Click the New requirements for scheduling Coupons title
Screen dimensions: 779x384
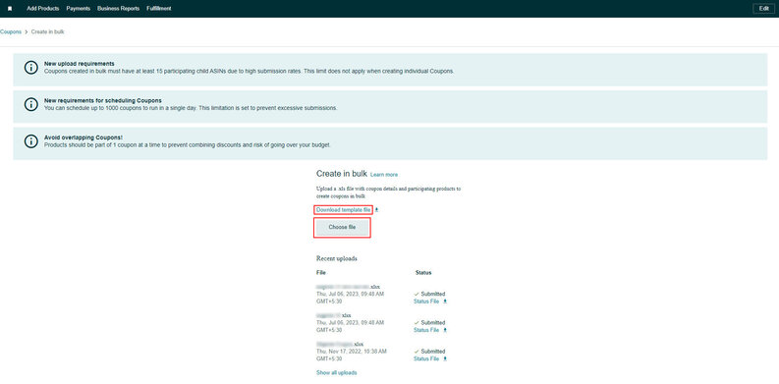(x=103, y=100)
